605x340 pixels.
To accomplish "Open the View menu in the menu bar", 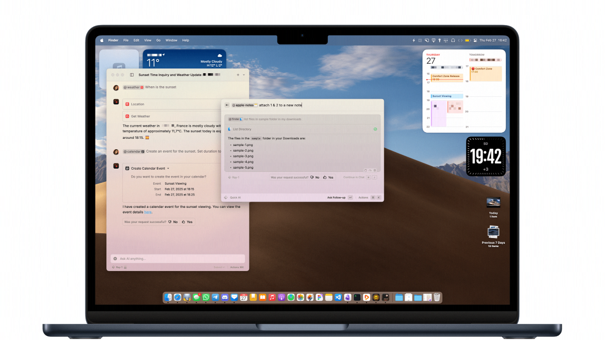I will [147, 41].
